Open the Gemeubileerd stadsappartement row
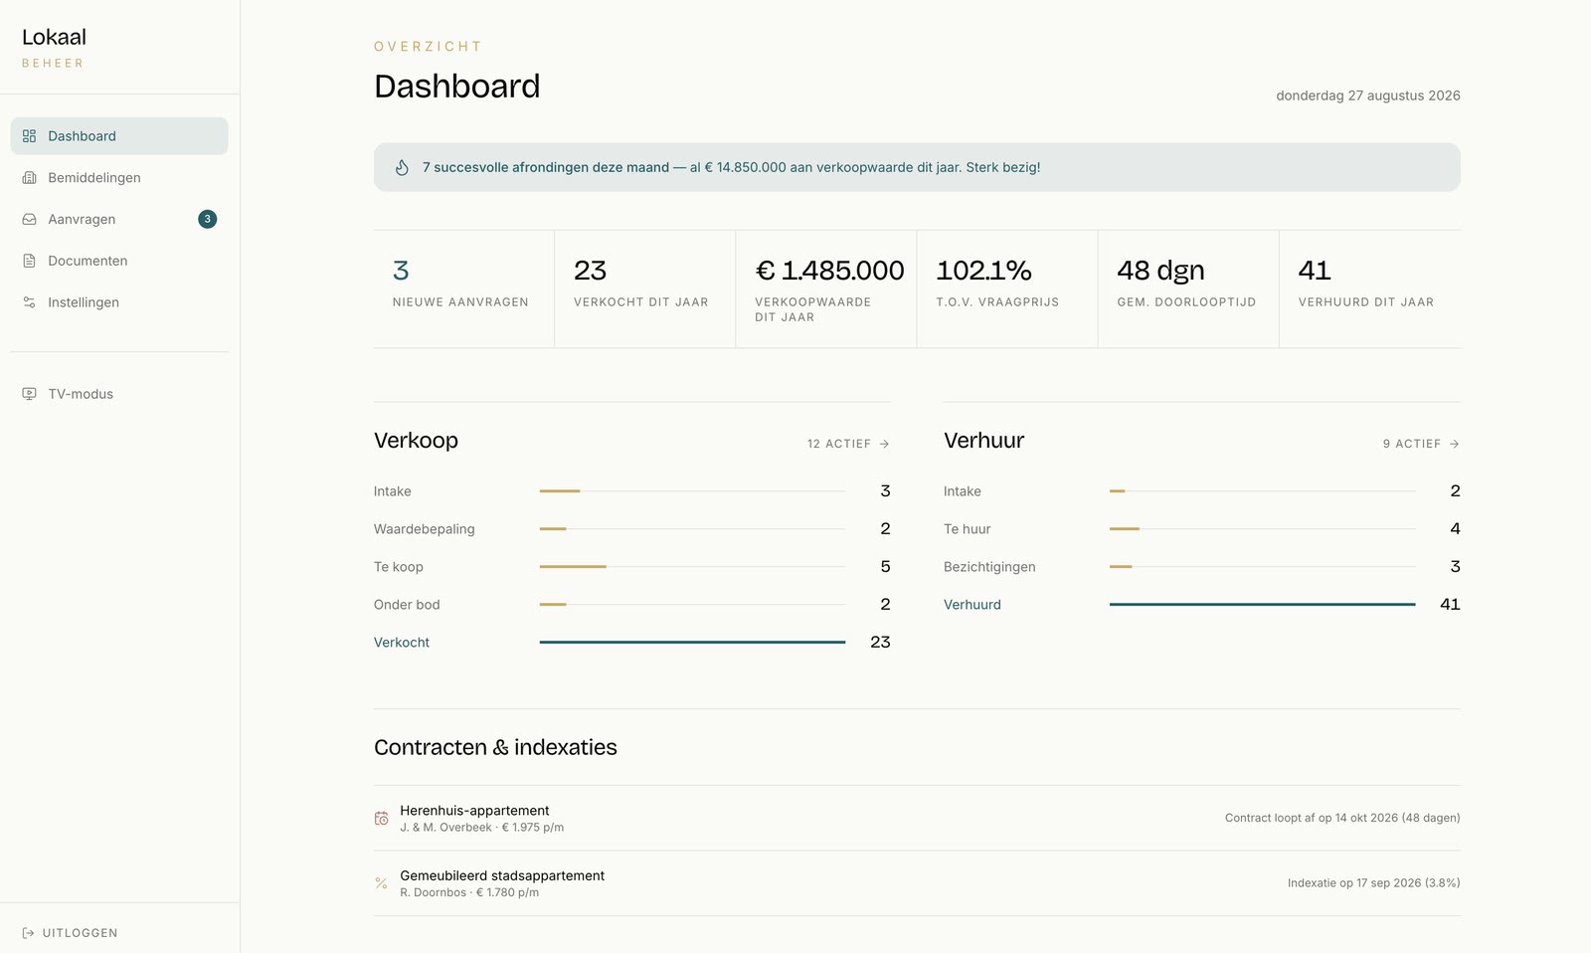 (x=917, y=883)
